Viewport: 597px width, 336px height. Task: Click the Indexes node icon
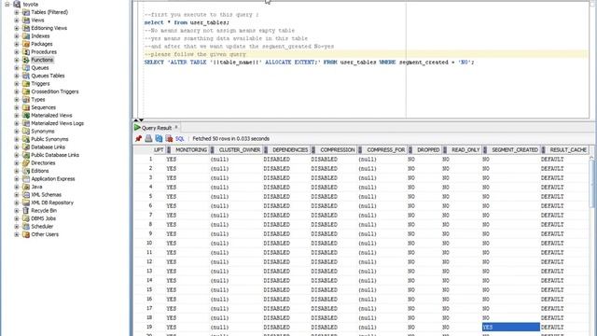tap(26, 35)
